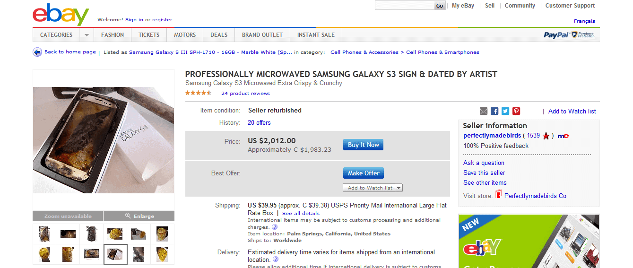Viewport: 633px width, 268px height.
Task: Enlarge the product image
Action: pyautogui.click(x=139, y=216)
